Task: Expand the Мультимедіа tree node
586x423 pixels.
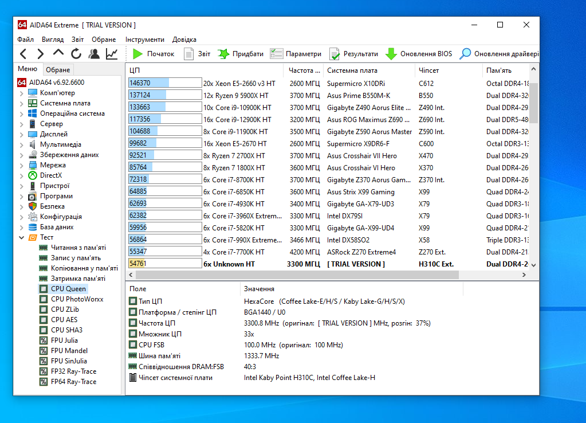Action: 21,145
